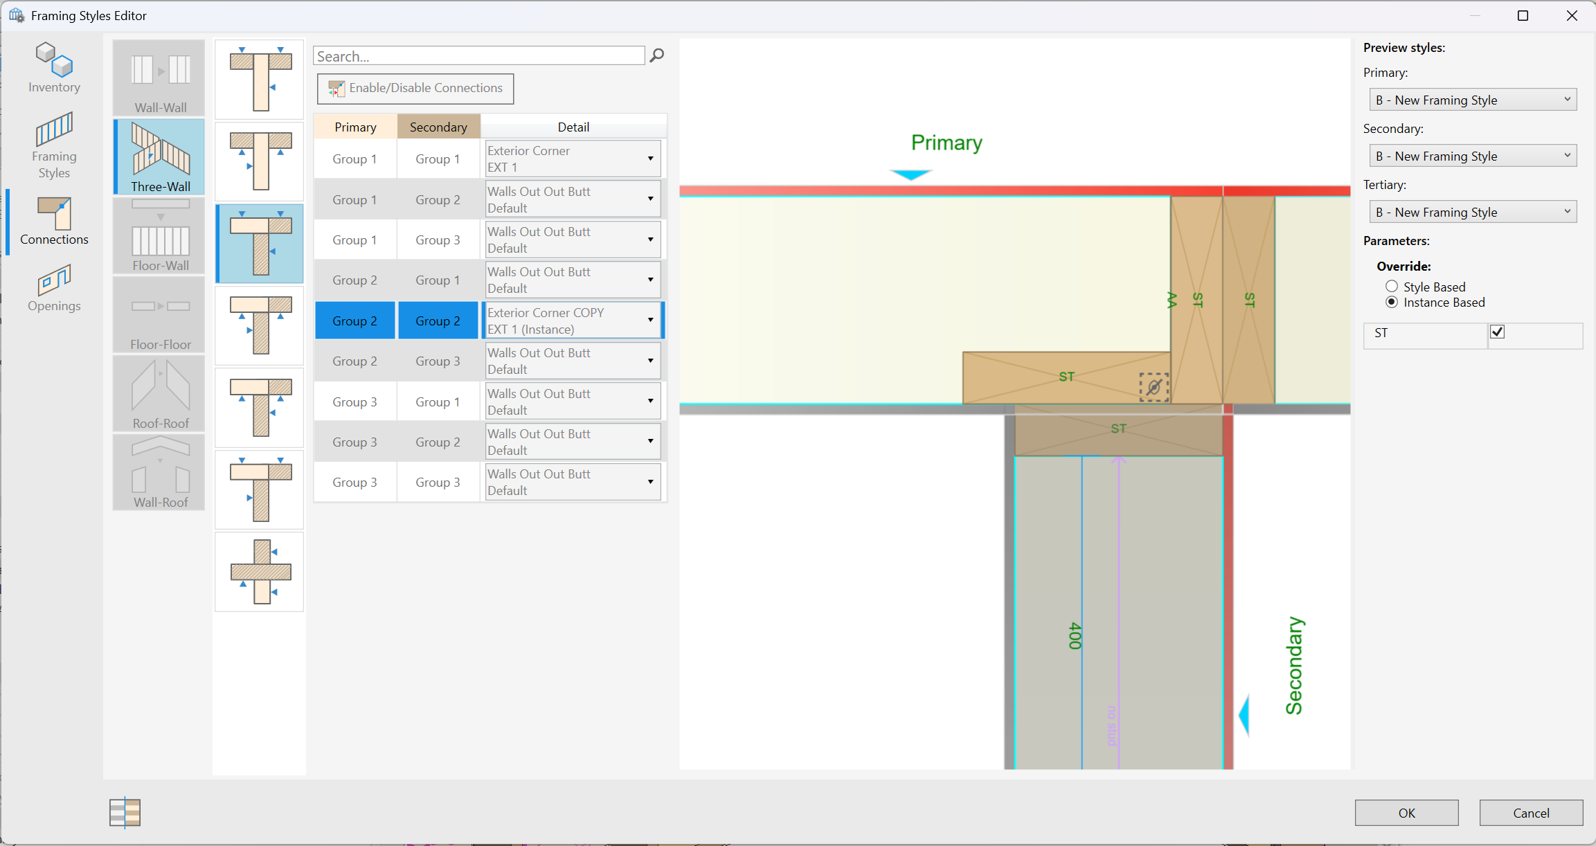This screenshot has width=1596, height=846.
Task: Open the Inventory section
Action: [x=54, y=68]
